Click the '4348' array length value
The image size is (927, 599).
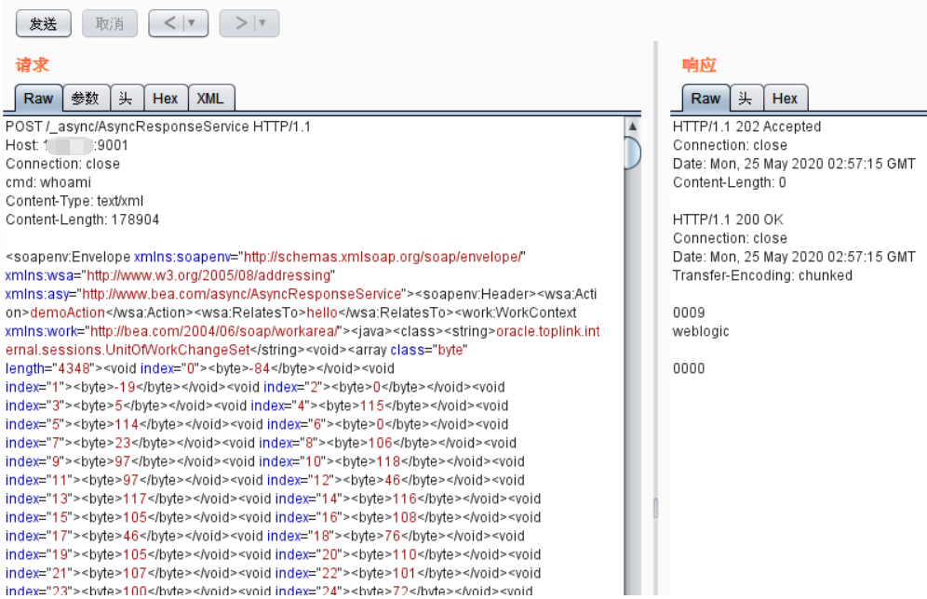74,368
